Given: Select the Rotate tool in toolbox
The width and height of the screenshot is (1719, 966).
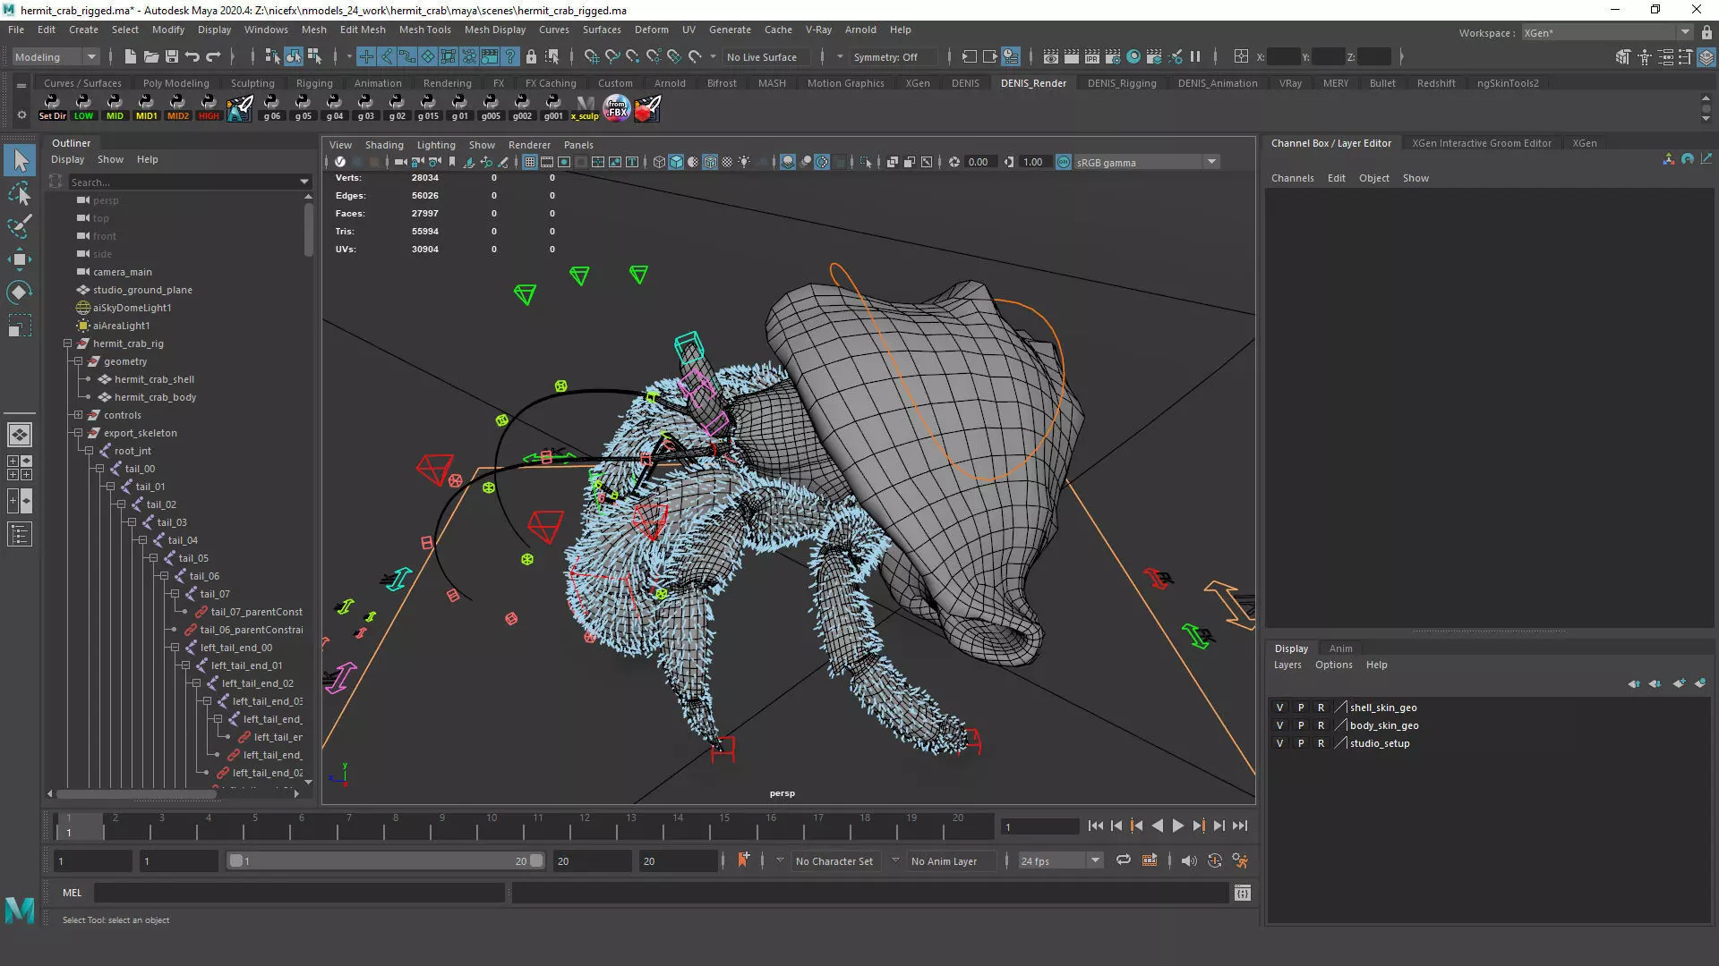Looking at the screenshot, I should 20,292.
